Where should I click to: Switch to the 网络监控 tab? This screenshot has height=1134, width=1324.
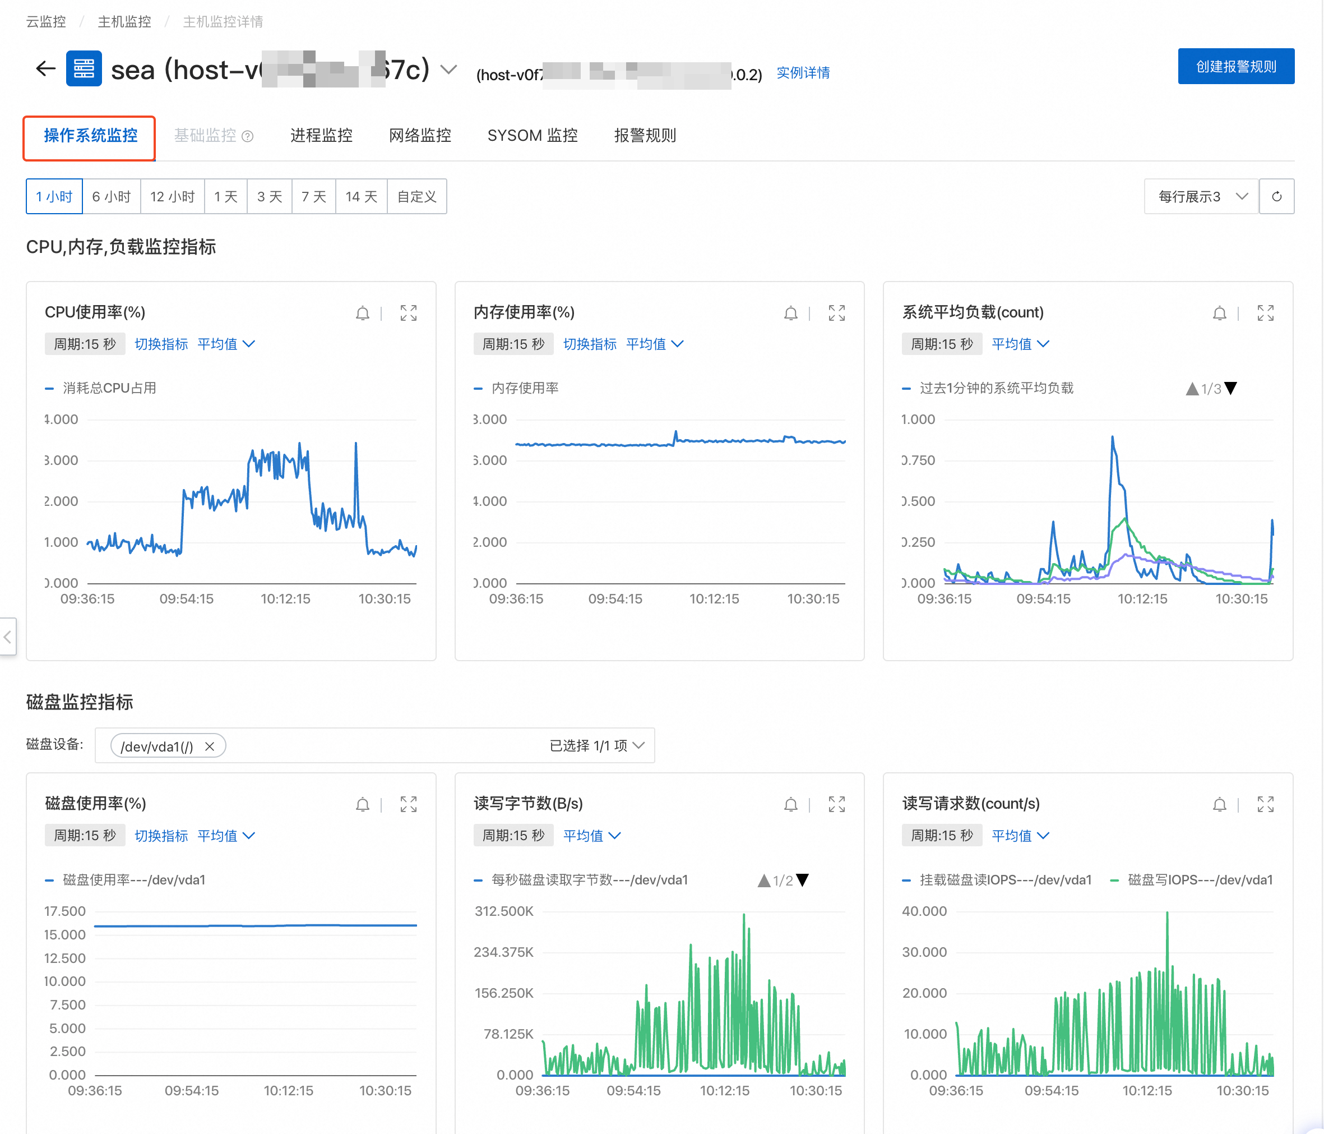tap(420, 136)
